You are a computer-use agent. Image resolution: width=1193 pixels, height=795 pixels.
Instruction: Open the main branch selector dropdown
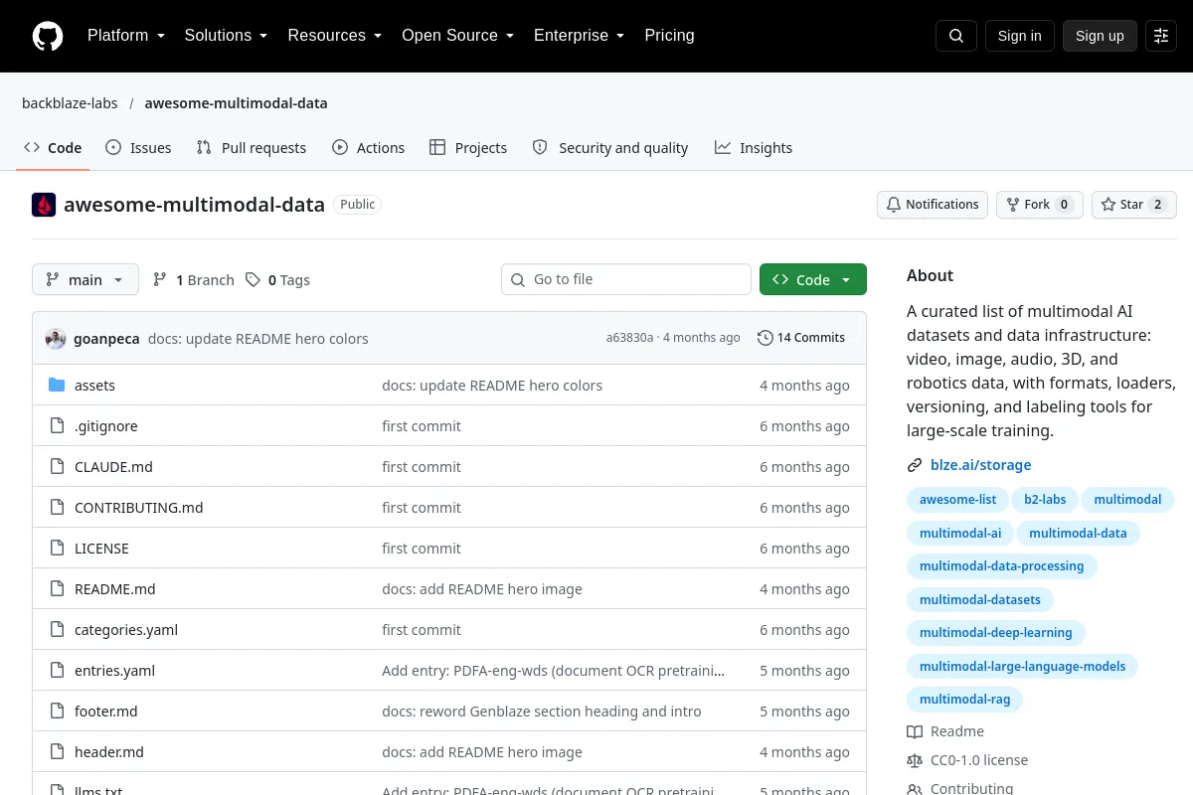click(x=85, y=280)
